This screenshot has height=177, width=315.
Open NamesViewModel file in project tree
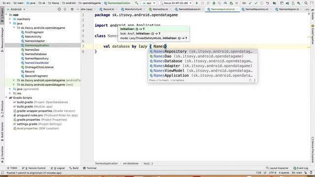36,63
